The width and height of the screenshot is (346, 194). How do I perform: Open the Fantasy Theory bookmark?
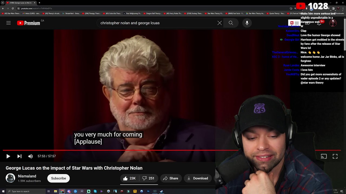click(x=193, y=13)
